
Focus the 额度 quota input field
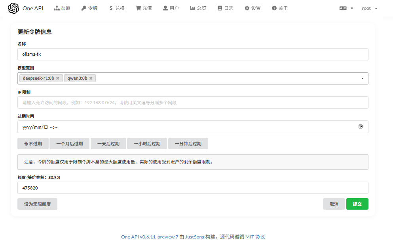click(193, 188)
